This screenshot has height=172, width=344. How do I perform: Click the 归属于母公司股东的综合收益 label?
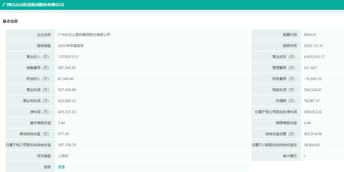tap(29, 145)
